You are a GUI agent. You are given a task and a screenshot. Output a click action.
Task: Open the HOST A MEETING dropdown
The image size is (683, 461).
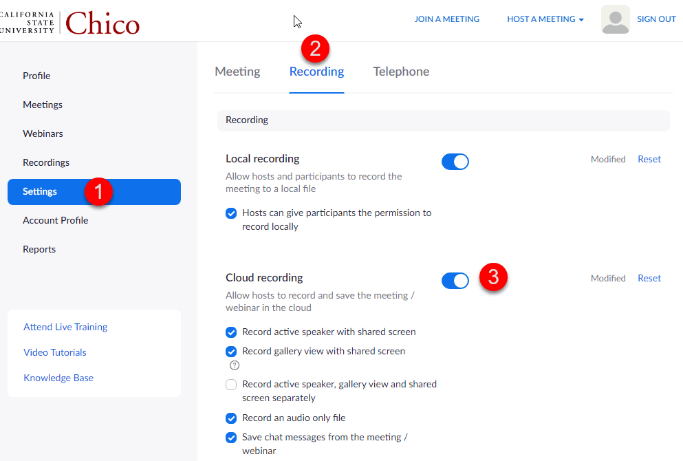(x=545, y=19)
